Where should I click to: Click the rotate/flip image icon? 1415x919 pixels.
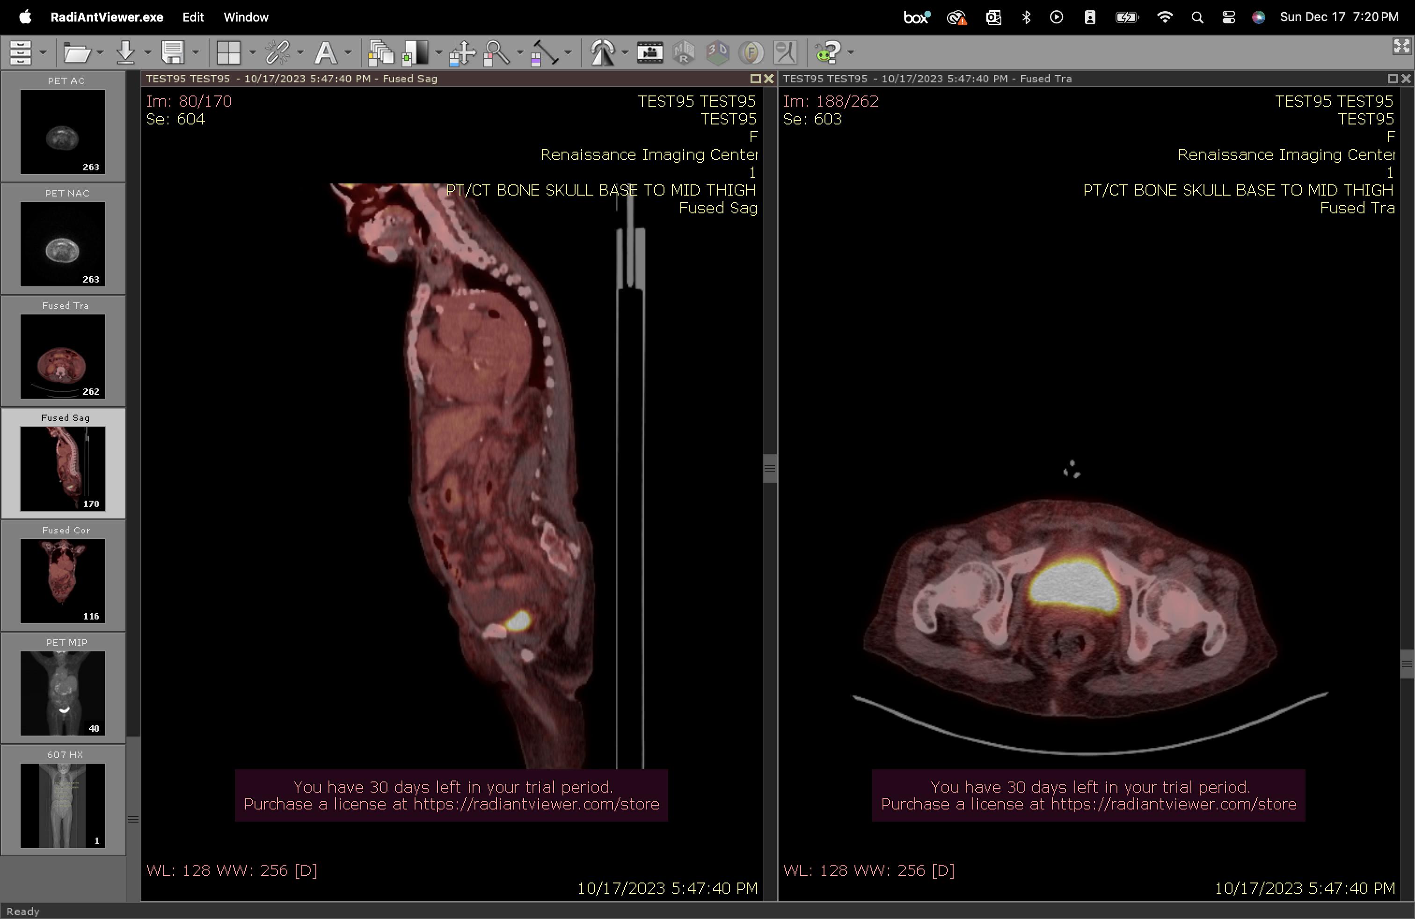[x=602, y=52]
